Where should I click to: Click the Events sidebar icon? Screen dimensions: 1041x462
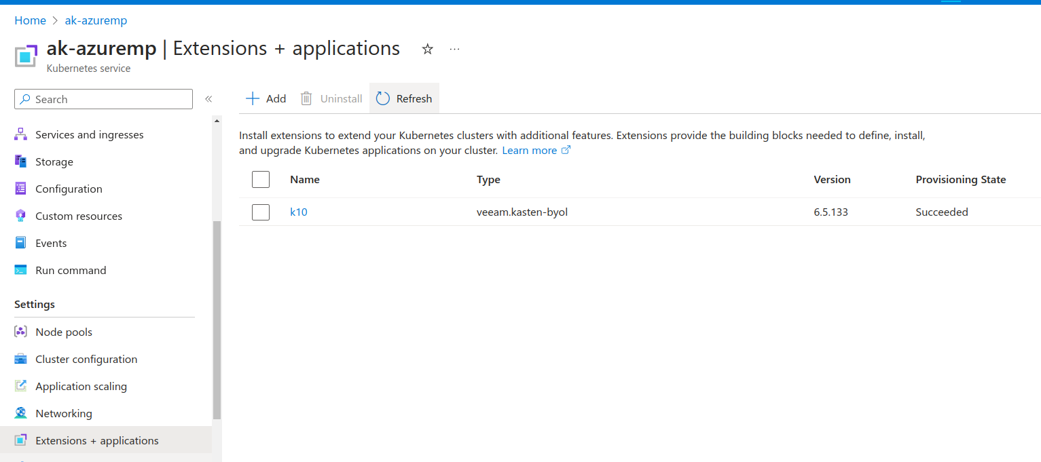click(21, 243)
